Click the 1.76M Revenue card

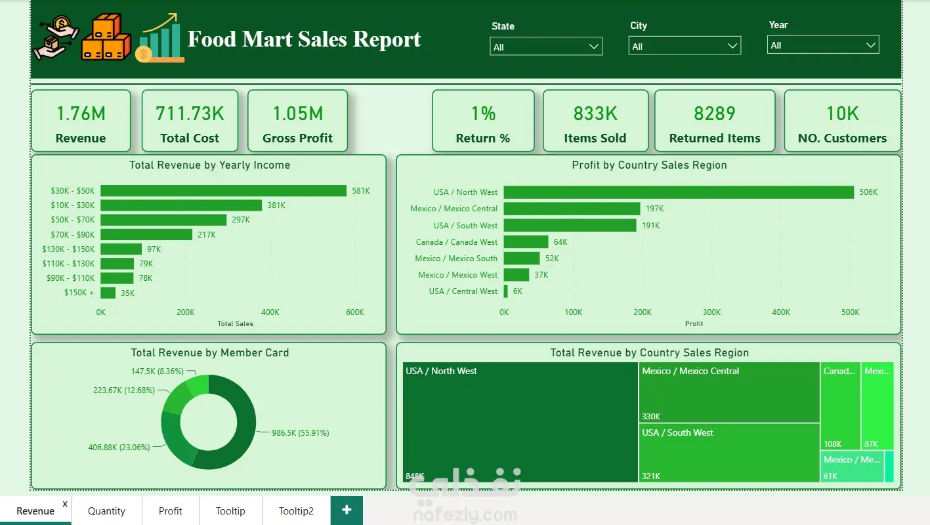pos(81,121)
